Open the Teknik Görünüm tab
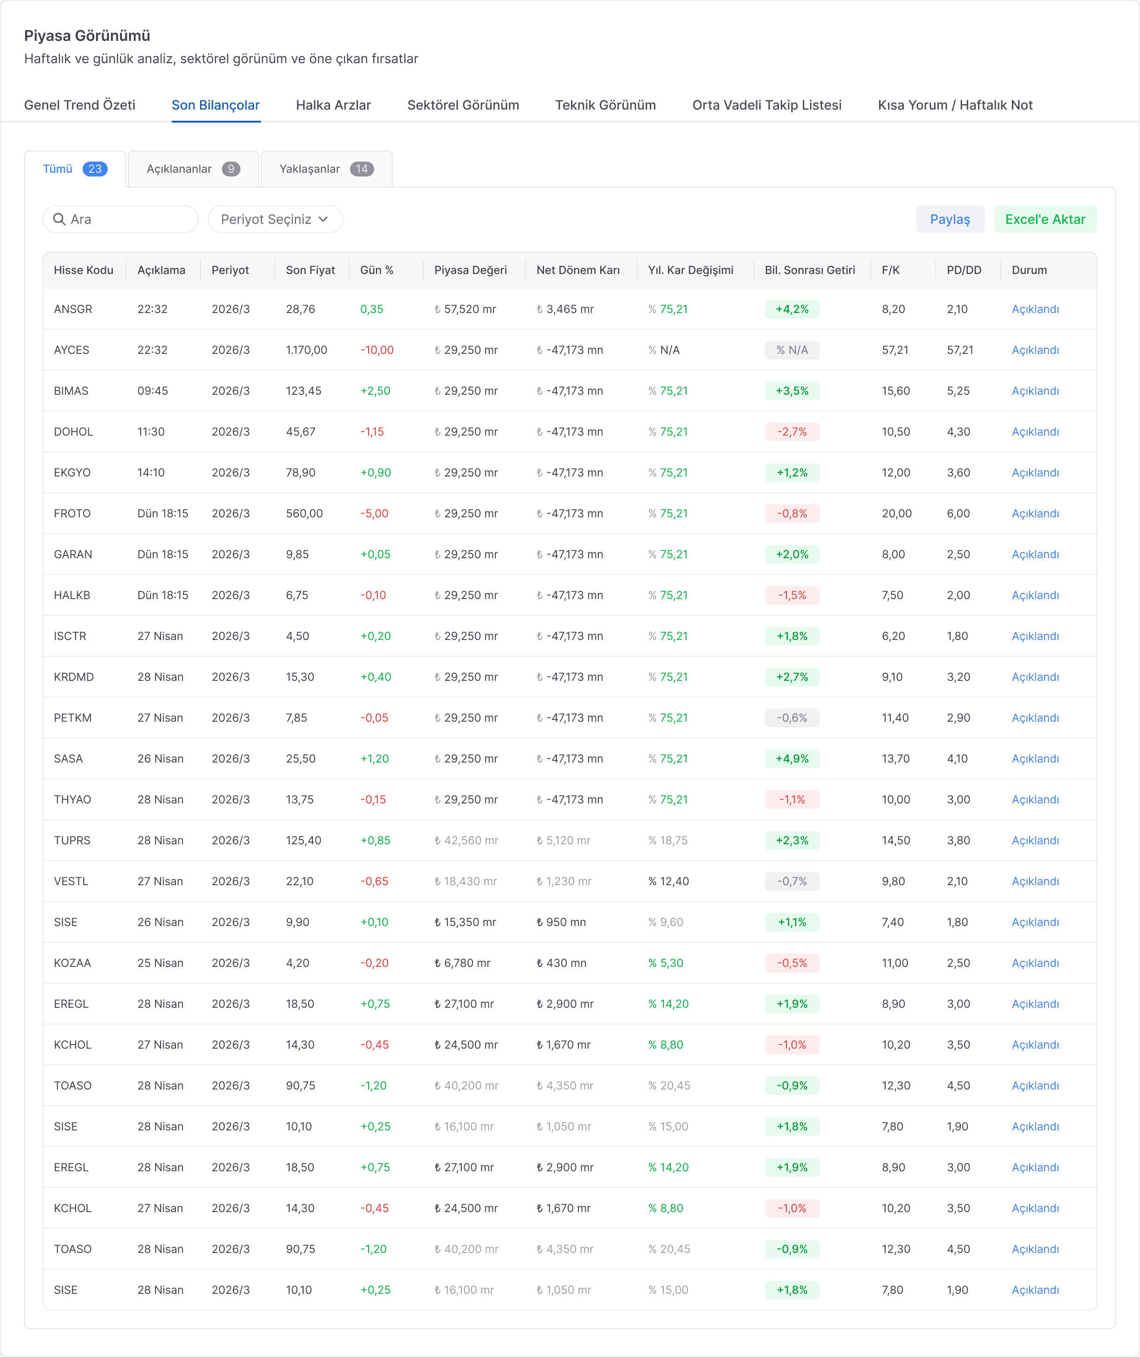Image resolution: width=1140 pixels, height=1357 pixels. click(x=606, y=105)
